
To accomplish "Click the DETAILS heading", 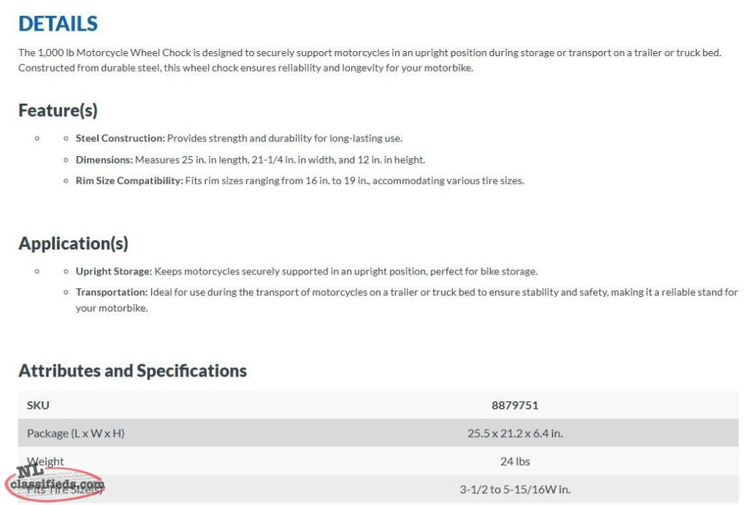I will point(58,24).
